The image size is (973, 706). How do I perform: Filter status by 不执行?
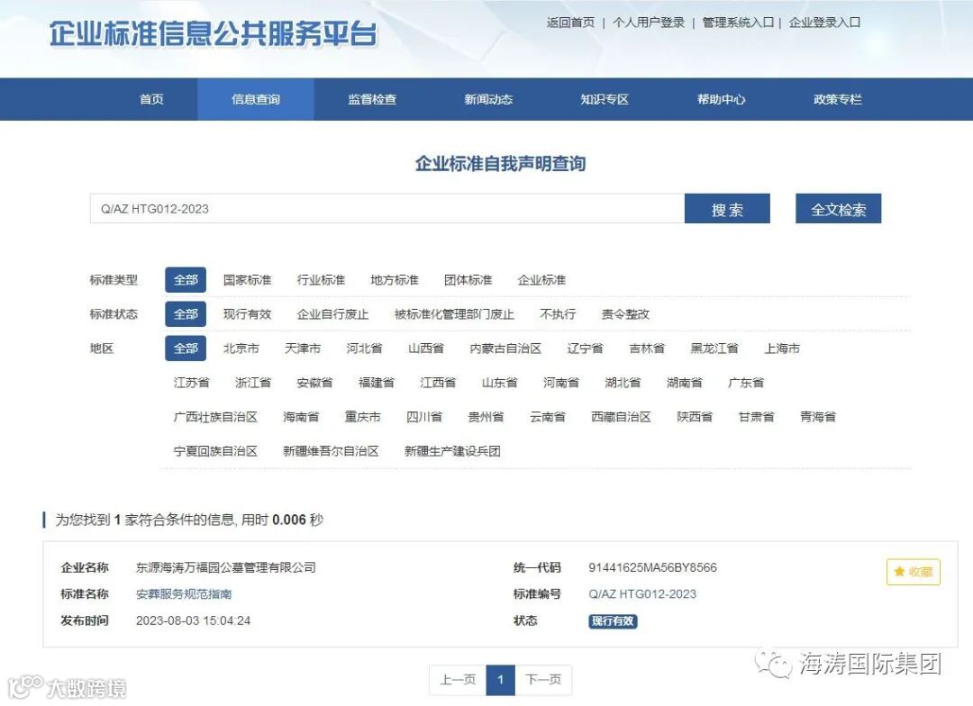pos(558,314)
